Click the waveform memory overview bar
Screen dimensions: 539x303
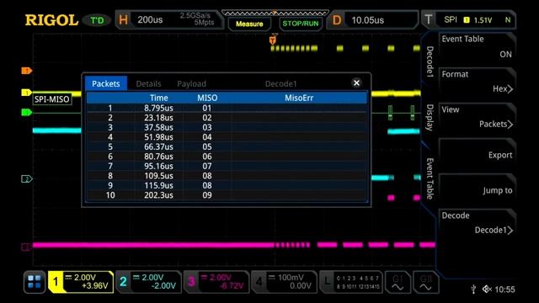275,13
